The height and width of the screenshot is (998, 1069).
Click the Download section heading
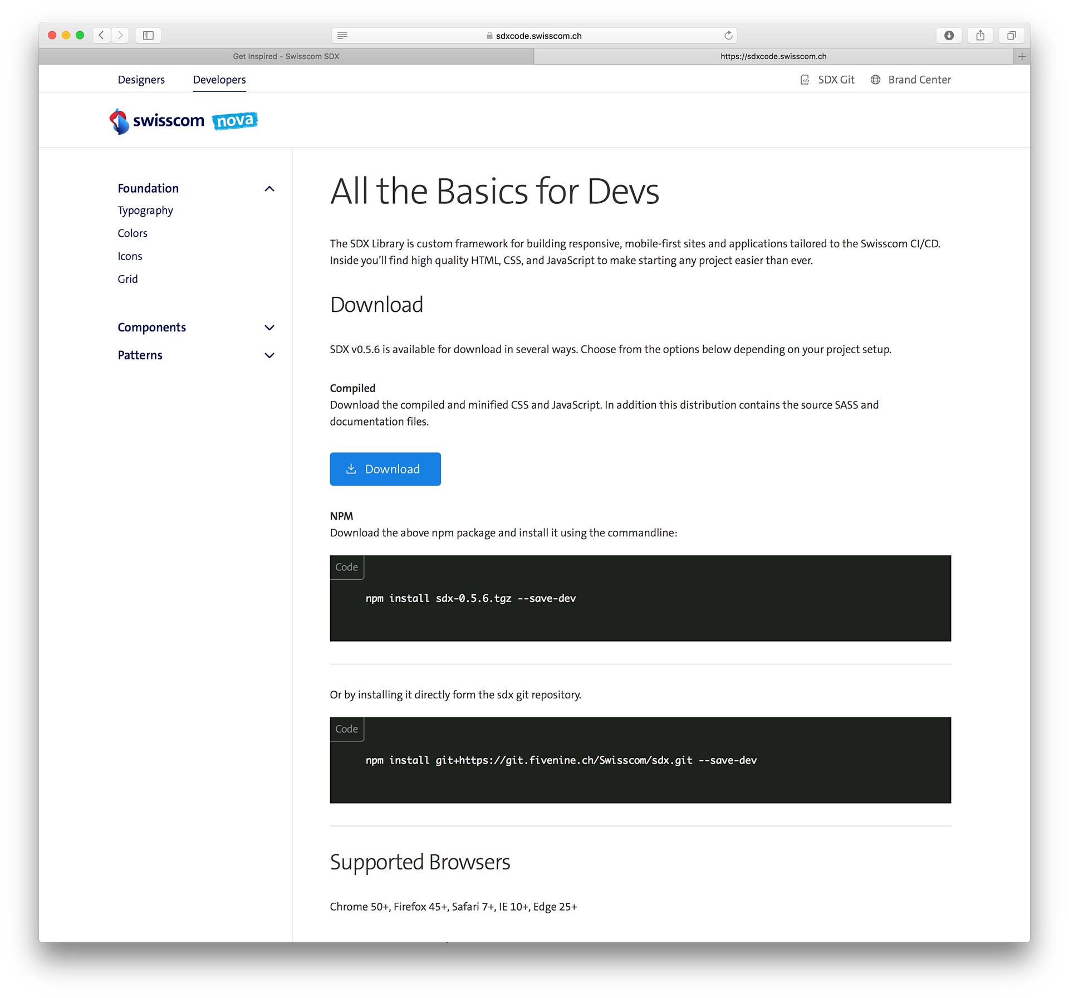[376, 305]
